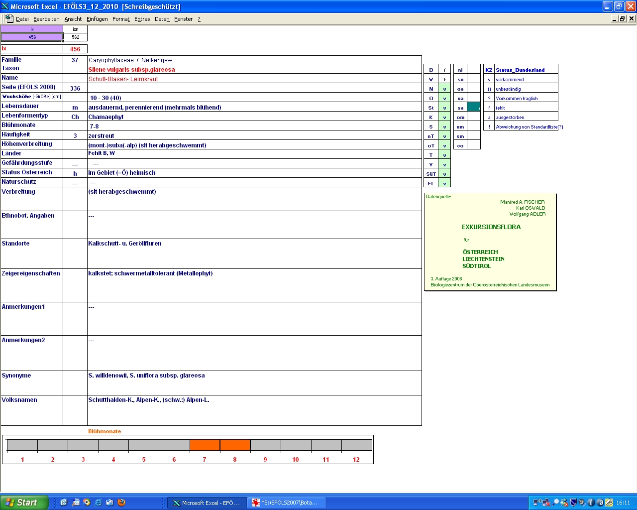Screen dimensions: 637x510
Task: Switch to Microsoft Excel taskbar button
Action: coord(207,503)
